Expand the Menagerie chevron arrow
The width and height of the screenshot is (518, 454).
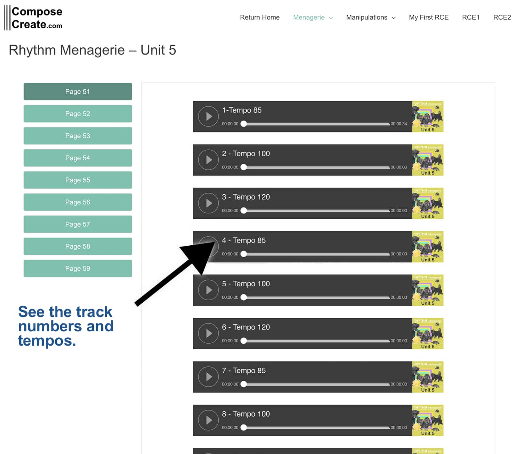pos(331,18)
